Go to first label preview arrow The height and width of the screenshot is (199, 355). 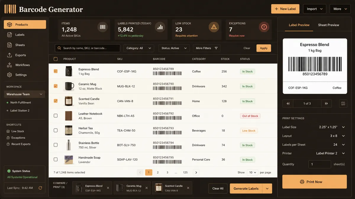pyautogui.click(x=288, y=103)
